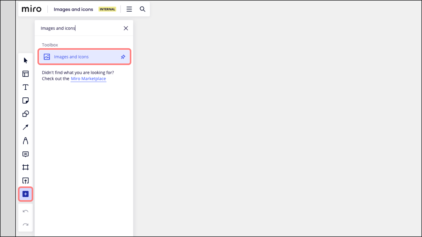The width and height of the screenshot is (422, 237).
Task: Close the toolbox search panel
Action: [x=126, y=28]
